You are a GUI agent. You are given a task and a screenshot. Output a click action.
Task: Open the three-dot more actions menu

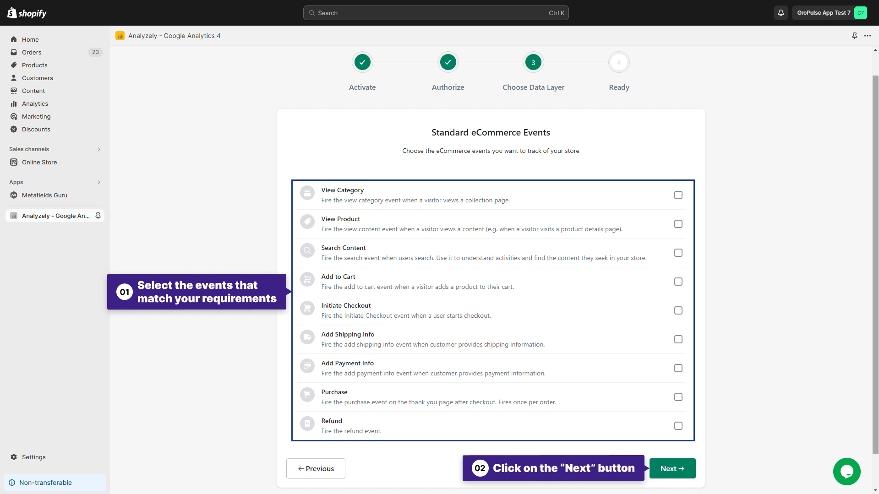868,36
